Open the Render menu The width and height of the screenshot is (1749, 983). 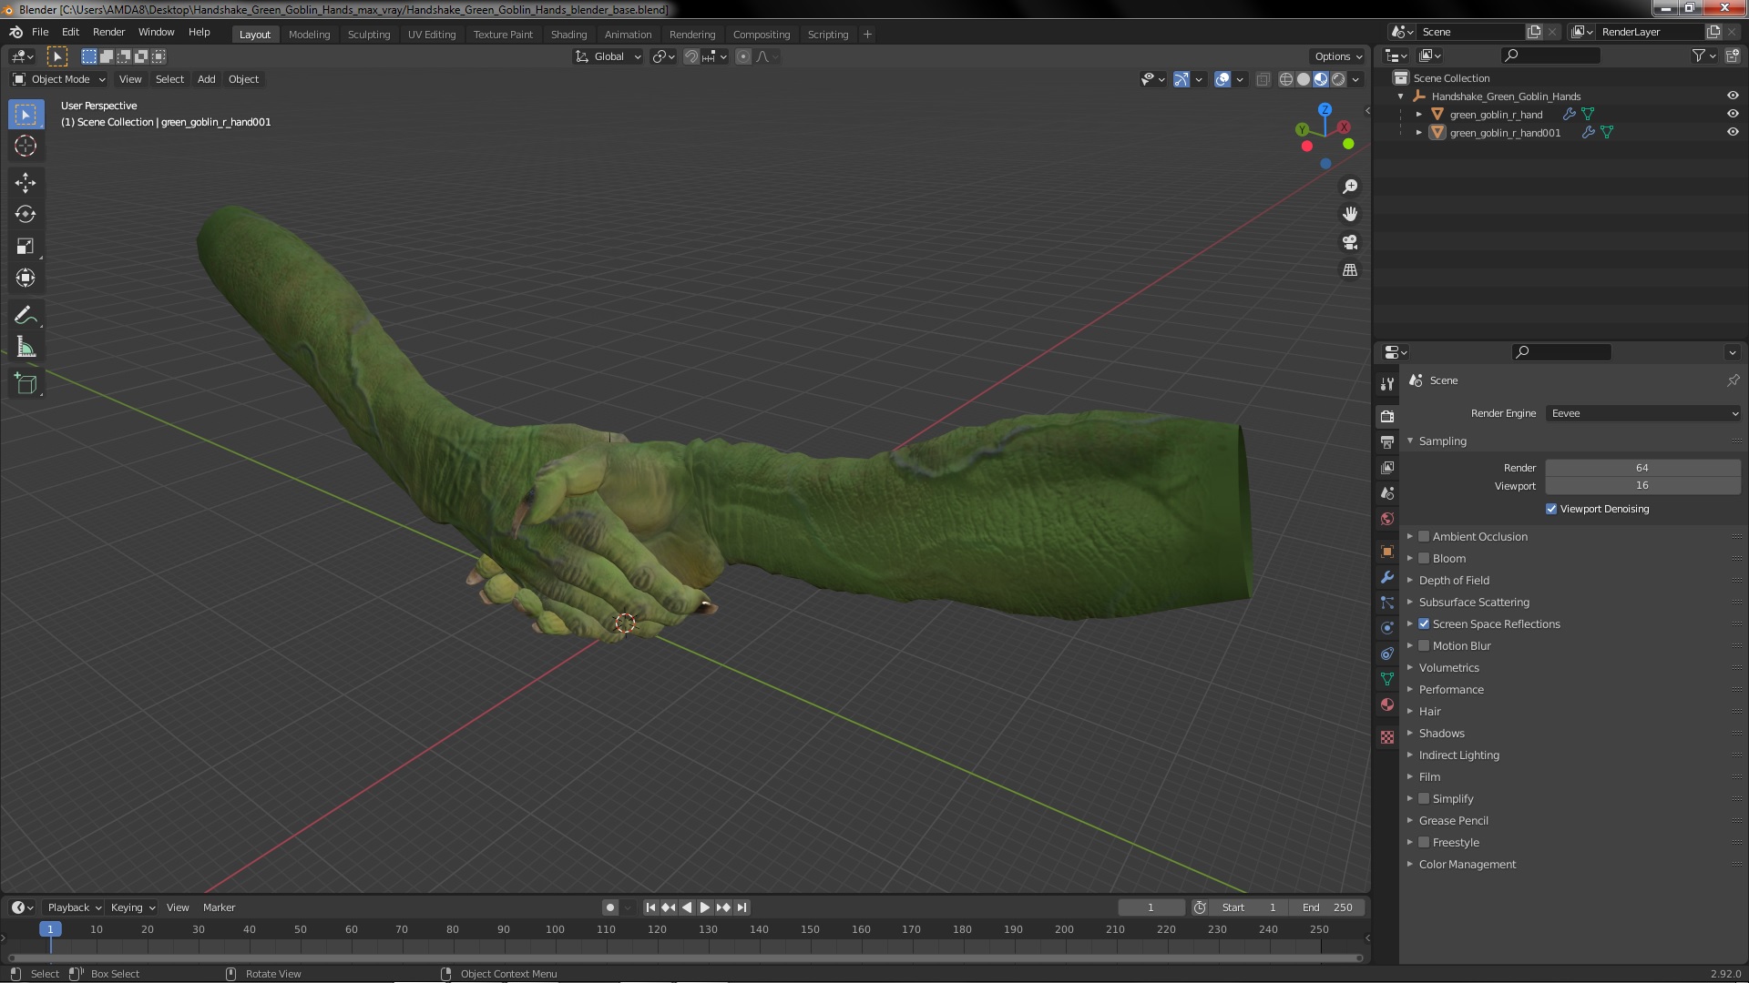108,32
